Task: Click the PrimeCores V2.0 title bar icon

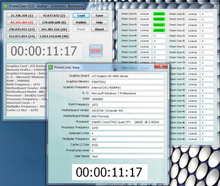Action: click(x=6, y=6)
